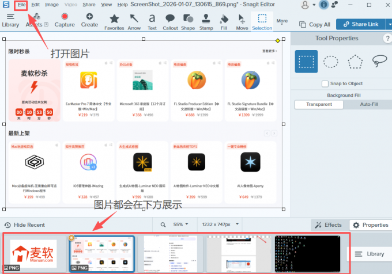Viewport: 392px width, 274px height.
Task: Click the AI Luminar NEO 中文版 icon
Action: pos(197,162)
